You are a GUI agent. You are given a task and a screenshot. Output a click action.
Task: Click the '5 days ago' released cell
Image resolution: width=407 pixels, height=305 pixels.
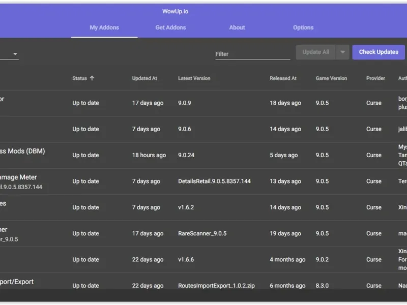pyautogui.click(x=284, y=155)
